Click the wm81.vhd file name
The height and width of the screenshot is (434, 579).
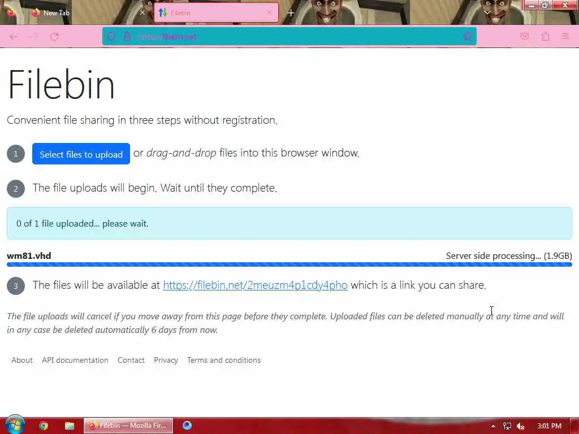[x=29, y=256]
